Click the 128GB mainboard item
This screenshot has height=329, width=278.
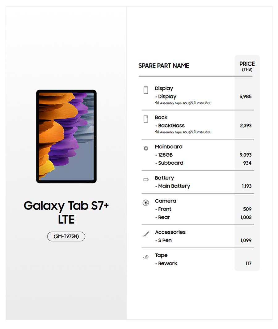(165, 155)
